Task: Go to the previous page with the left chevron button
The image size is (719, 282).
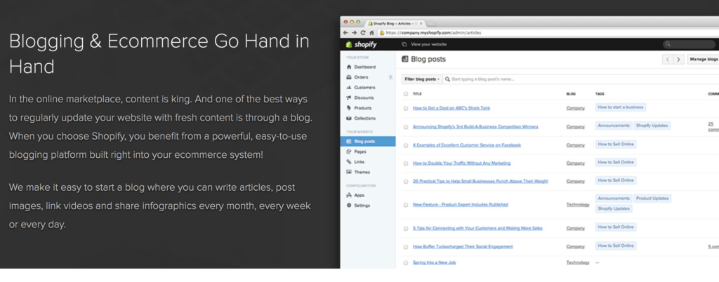Action: point(668,60)
